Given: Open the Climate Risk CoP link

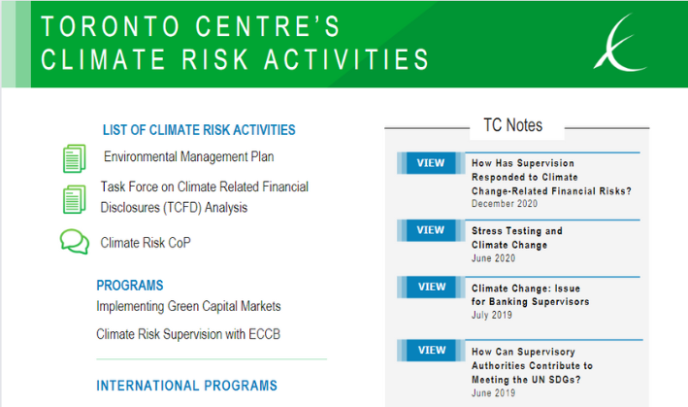Looking at the screenshot, I should pos(146,243).
